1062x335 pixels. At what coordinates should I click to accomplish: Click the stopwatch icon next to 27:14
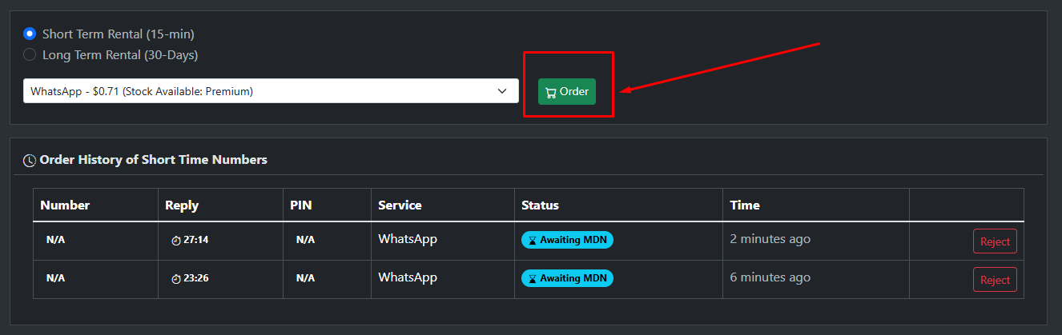(176, 241)
